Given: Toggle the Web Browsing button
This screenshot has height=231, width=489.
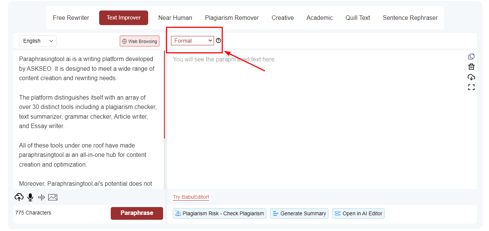Looking at the screenshot, I should point(140,41).
